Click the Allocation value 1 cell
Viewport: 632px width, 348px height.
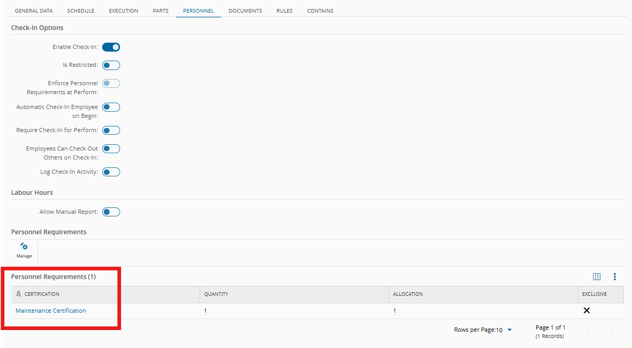click(483, 311)
